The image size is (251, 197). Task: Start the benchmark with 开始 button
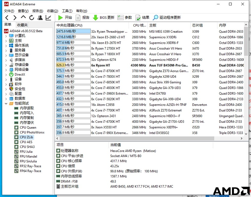coord(65,17)
